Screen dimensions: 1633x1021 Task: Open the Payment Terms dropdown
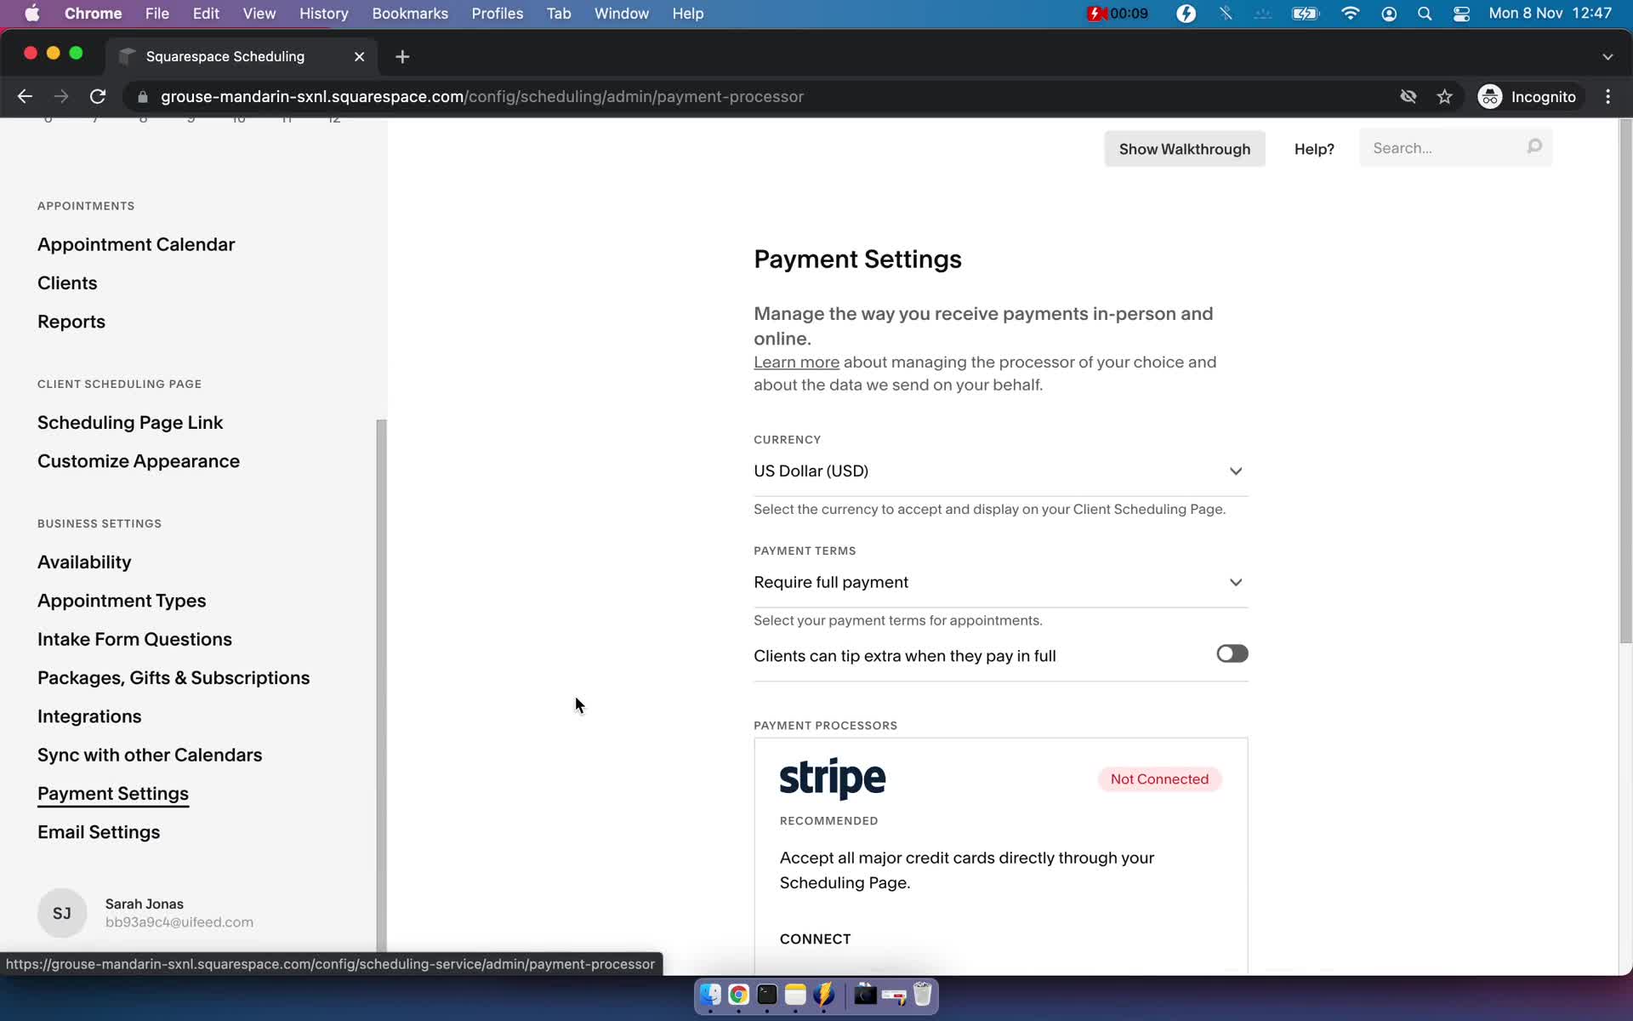(x=1000, y=583)
